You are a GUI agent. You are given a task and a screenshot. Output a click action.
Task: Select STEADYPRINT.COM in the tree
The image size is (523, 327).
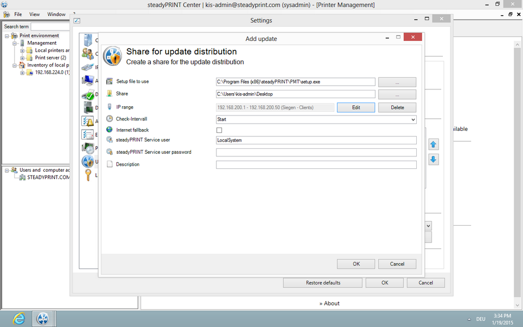point(48,177)
